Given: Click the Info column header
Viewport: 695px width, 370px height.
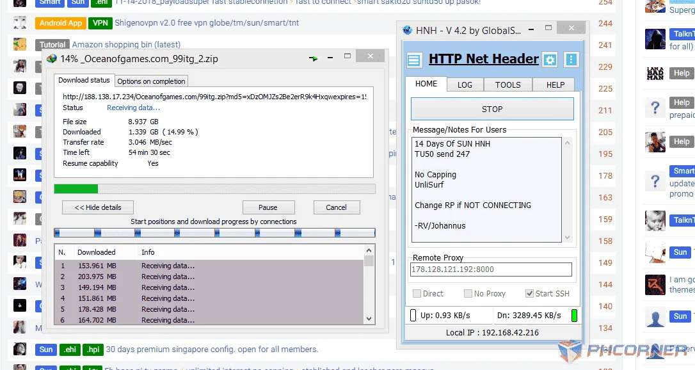Looking at the screenshot, I should pos(148,252).
